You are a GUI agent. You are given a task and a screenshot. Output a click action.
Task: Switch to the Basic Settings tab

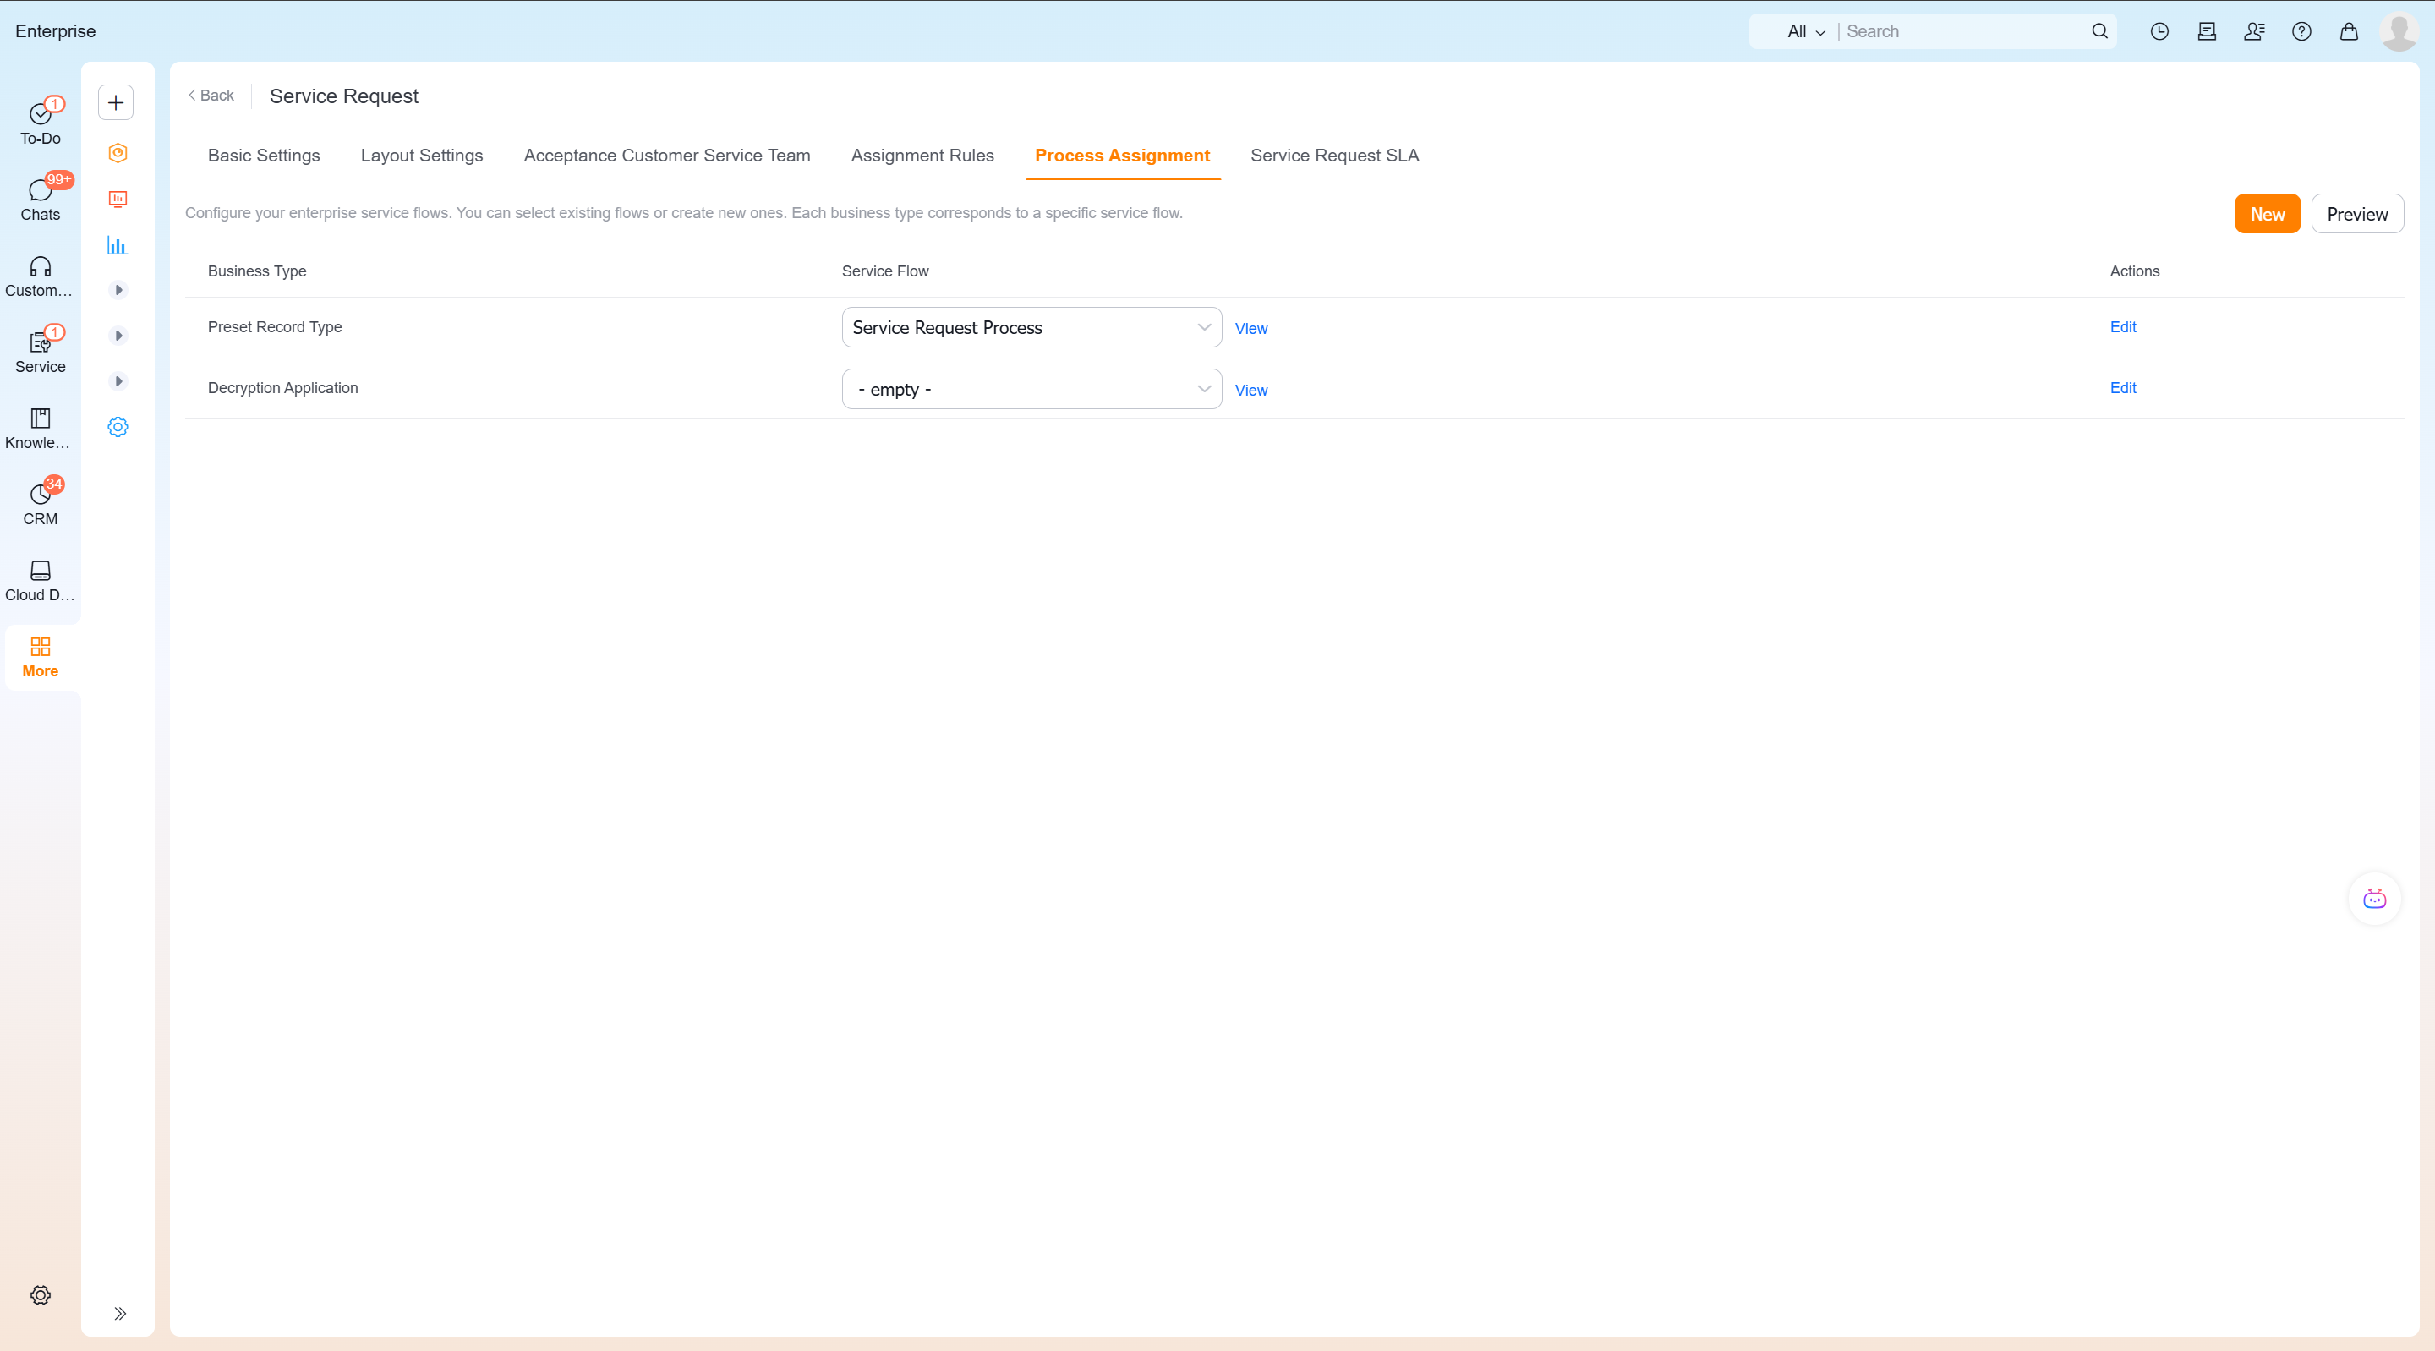pos(264,155)
